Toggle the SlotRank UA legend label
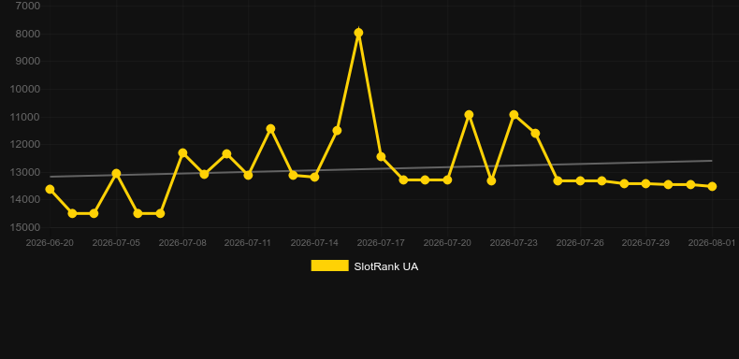 coord(386,266)
